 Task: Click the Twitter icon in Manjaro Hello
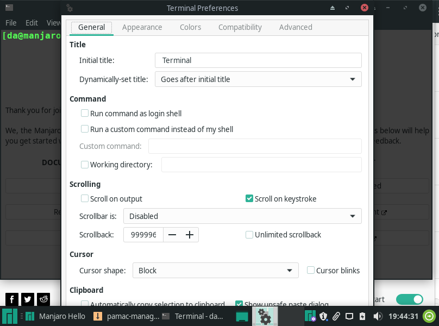tap(27, 299)
